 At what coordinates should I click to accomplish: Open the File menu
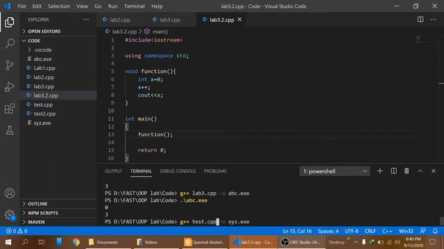click(x=22, y=6)
